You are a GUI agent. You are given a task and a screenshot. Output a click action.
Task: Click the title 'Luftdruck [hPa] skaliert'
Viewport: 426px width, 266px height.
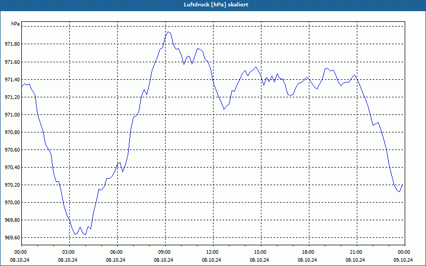pyautogui.click(x=216, y=5)
